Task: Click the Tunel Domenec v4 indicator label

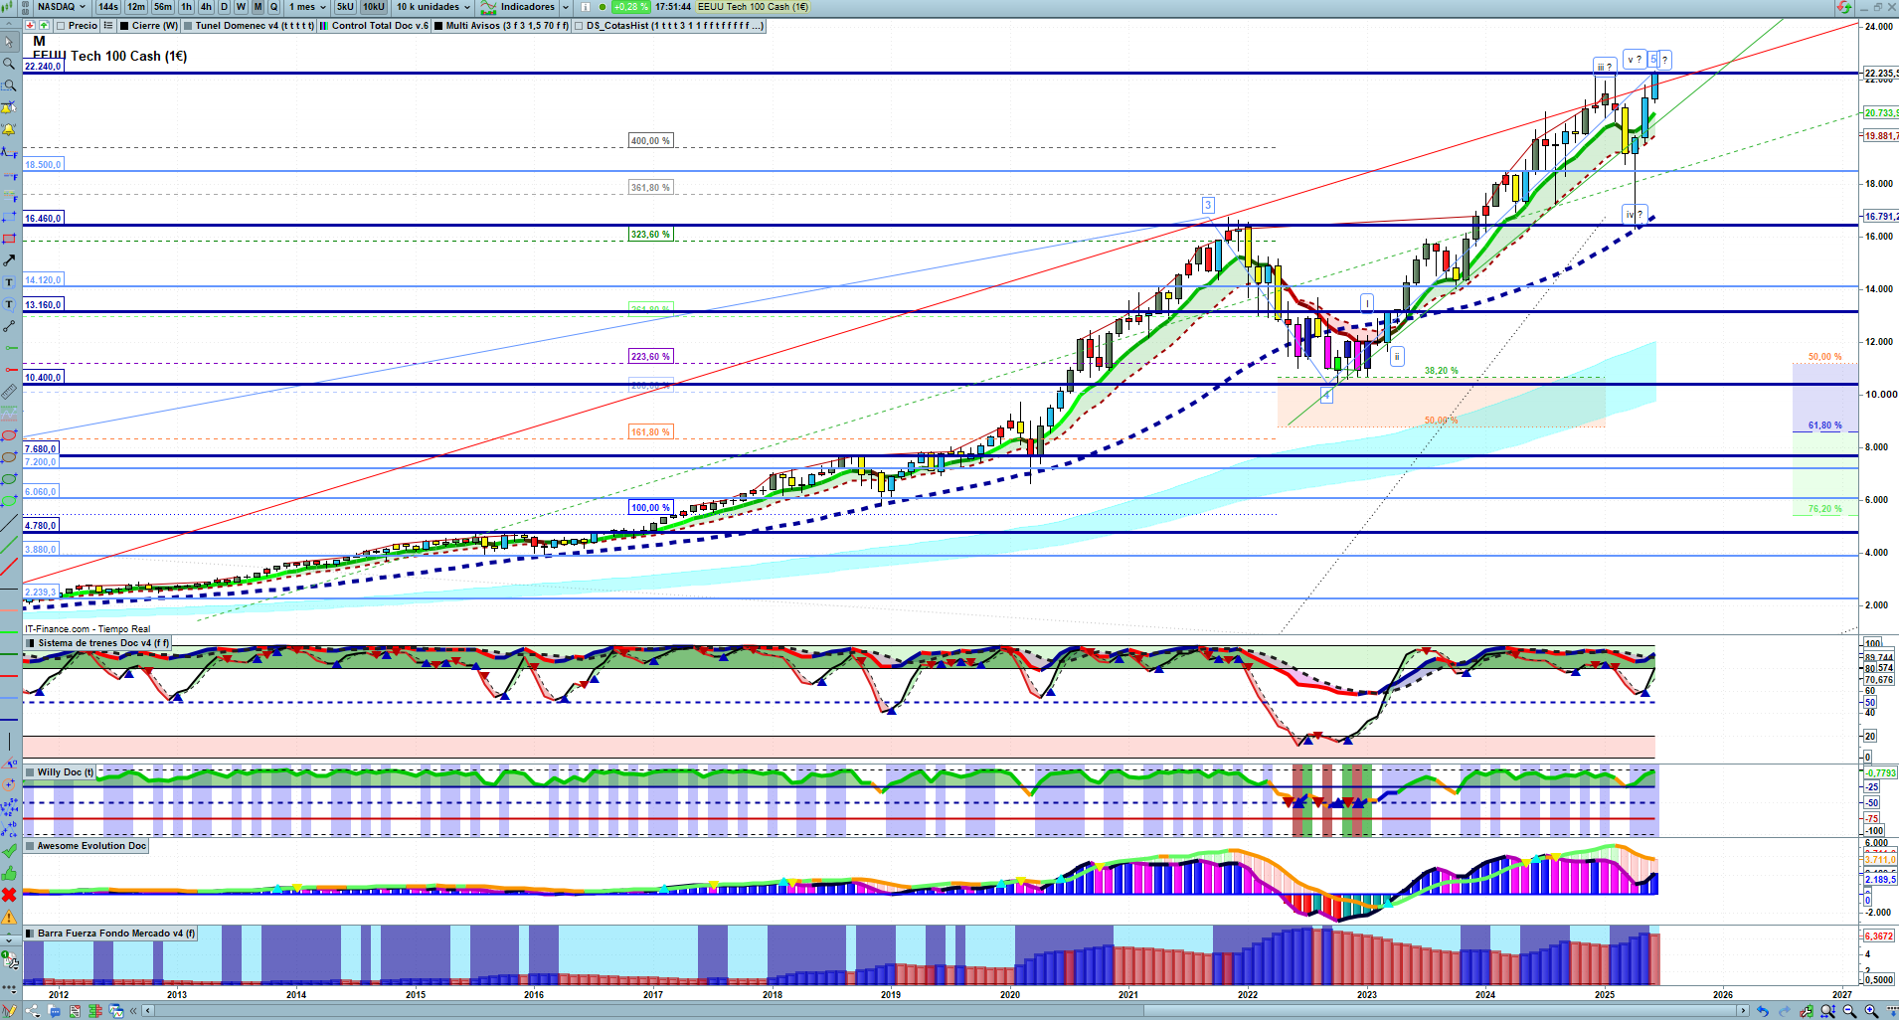Action: (x=251, y=26)
